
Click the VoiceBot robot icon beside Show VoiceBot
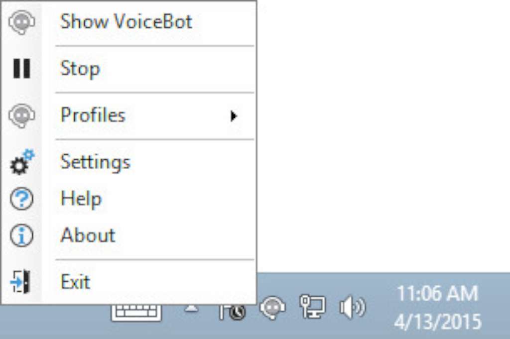[21, 21]
